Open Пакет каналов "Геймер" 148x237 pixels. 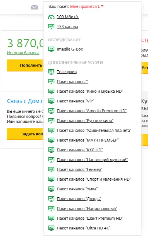pos(79,170)
